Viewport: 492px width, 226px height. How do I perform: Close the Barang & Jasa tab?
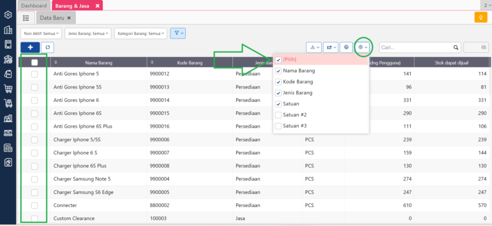point(98,6)
